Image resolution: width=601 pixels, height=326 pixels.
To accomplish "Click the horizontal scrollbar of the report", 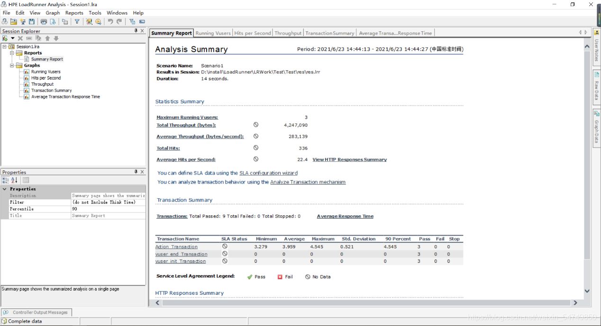I will pos(360,302).
